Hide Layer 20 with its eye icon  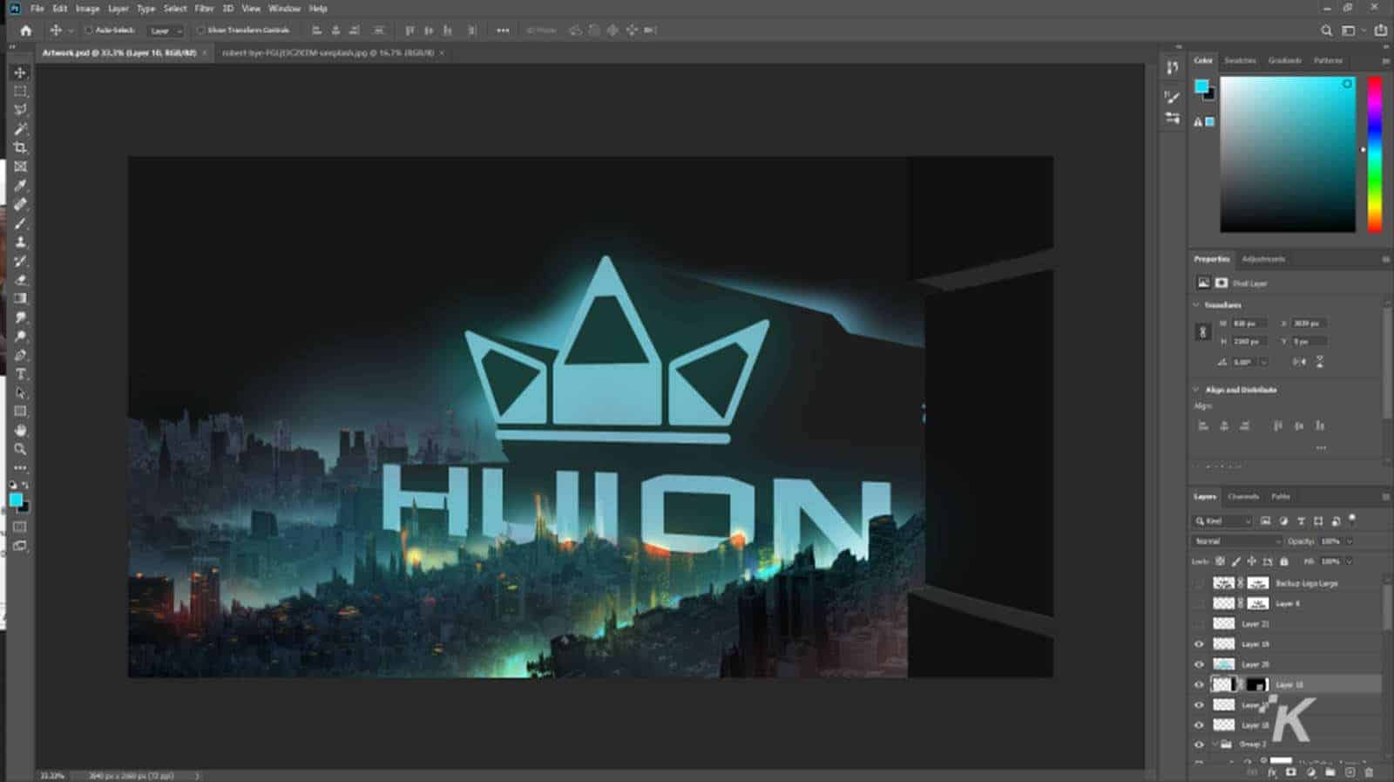point(1199,664)
